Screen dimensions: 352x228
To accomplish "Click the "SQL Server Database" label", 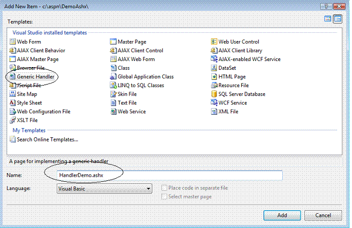I will point(242,94).
